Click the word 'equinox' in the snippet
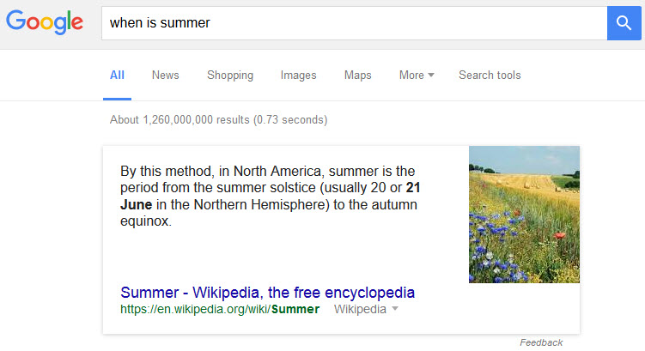Viewport: 645px width, 351px height. pyautogui.click(x=145, y=221)
